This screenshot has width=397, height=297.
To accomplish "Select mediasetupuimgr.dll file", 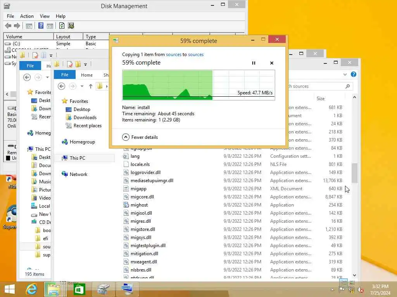I will tap(152, 181).
